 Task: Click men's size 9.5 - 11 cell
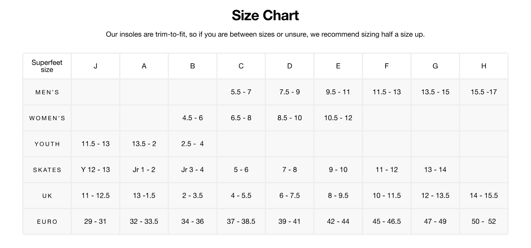coord(338,92)
